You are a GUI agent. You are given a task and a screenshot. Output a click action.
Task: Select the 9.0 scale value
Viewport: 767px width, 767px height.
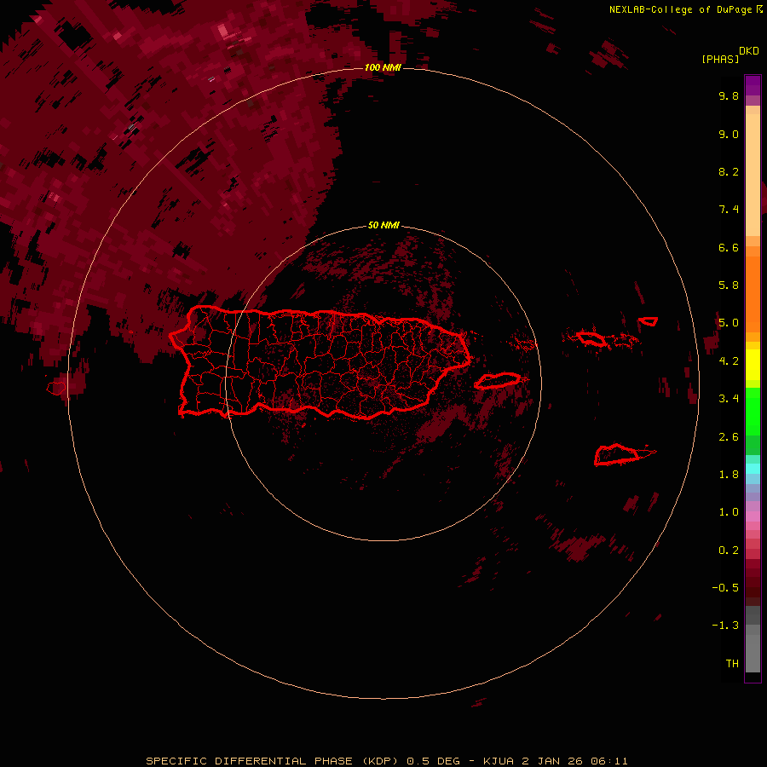729,134
